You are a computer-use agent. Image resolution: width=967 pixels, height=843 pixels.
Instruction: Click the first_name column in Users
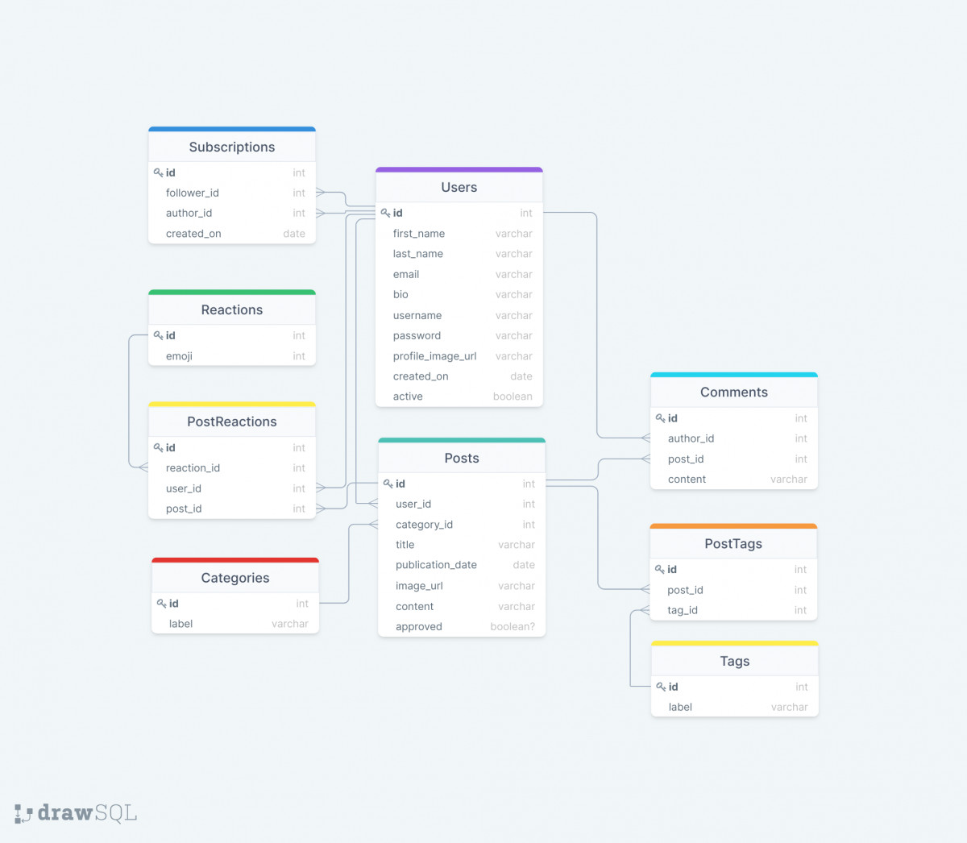[x=459, y=234]
